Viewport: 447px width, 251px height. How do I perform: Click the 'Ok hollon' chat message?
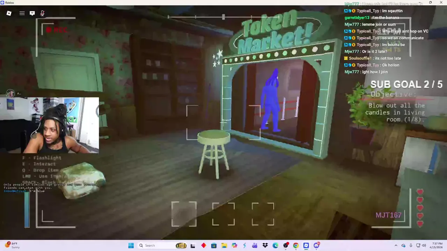coord(388,65)
